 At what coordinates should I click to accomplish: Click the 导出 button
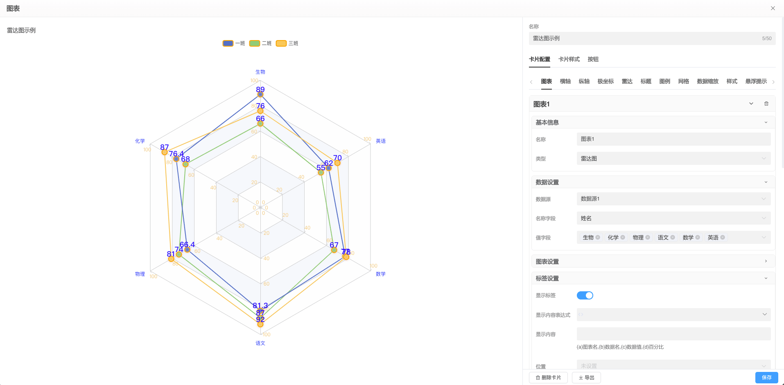pos(586,377)
